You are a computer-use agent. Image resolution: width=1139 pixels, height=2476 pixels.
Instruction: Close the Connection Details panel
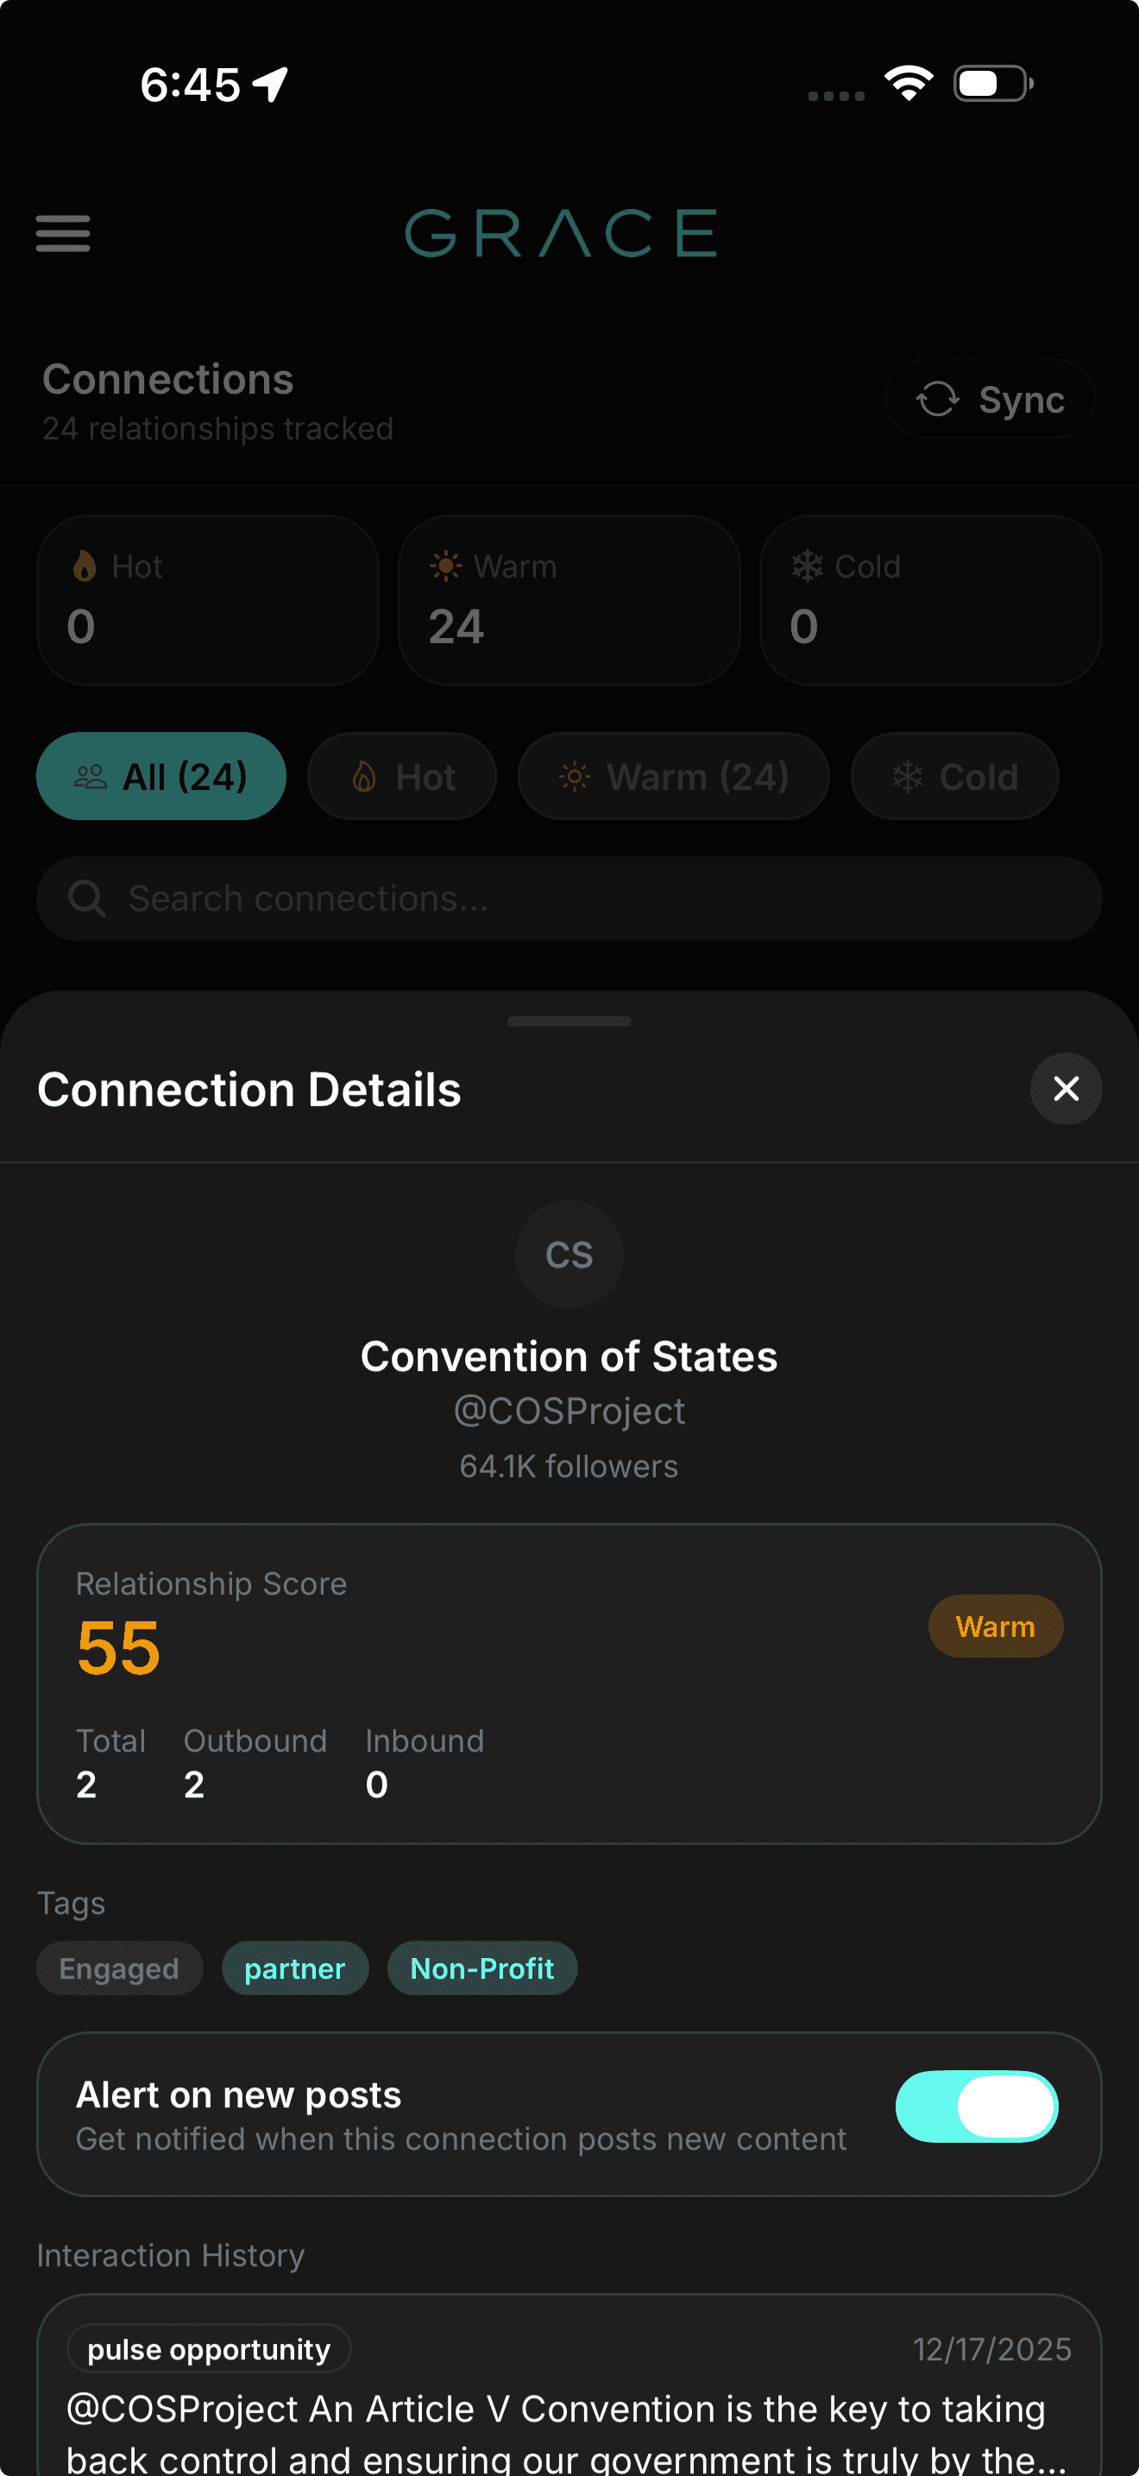[1065, 1088]
